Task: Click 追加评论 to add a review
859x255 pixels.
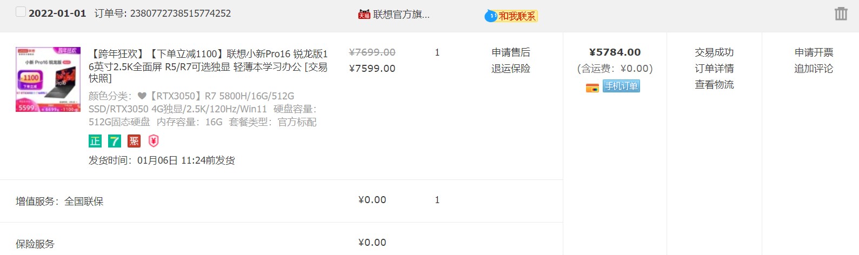Action: (814, 69)
